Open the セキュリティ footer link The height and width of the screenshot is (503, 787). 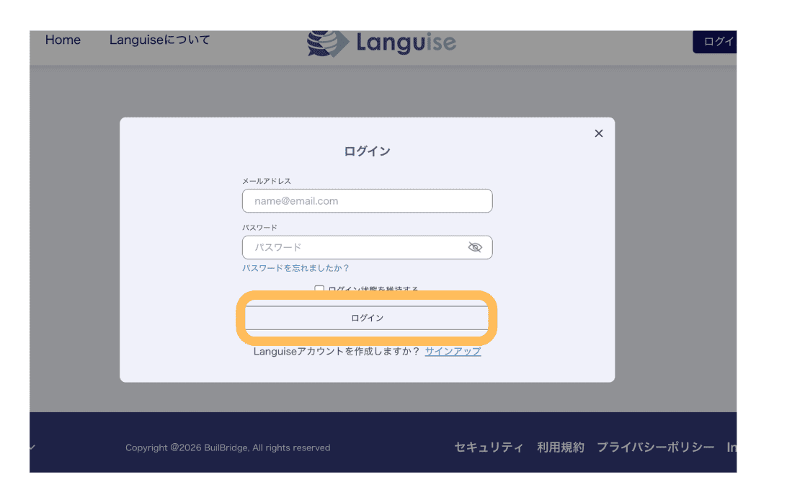[x=489, y=448]
